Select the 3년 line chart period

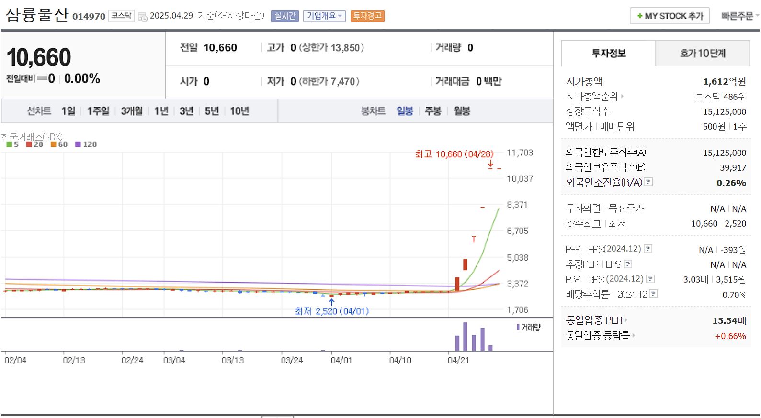[186, 111]
